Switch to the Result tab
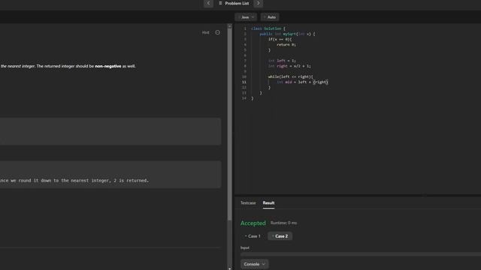The height and width of the screenshot is (270, 481). [268, 203]
